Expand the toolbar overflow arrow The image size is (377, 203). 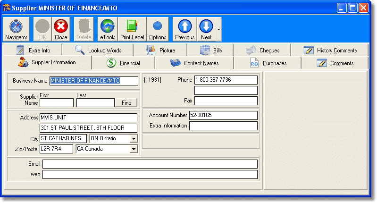pyautogui.click(x=218, y=29)
